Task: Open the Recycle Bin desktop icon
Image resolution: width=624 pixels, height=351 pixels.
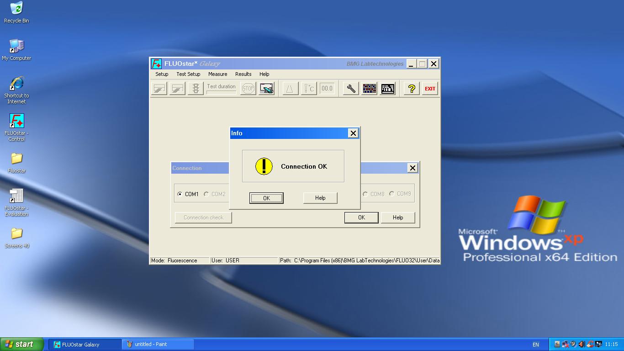Action: 16,12
